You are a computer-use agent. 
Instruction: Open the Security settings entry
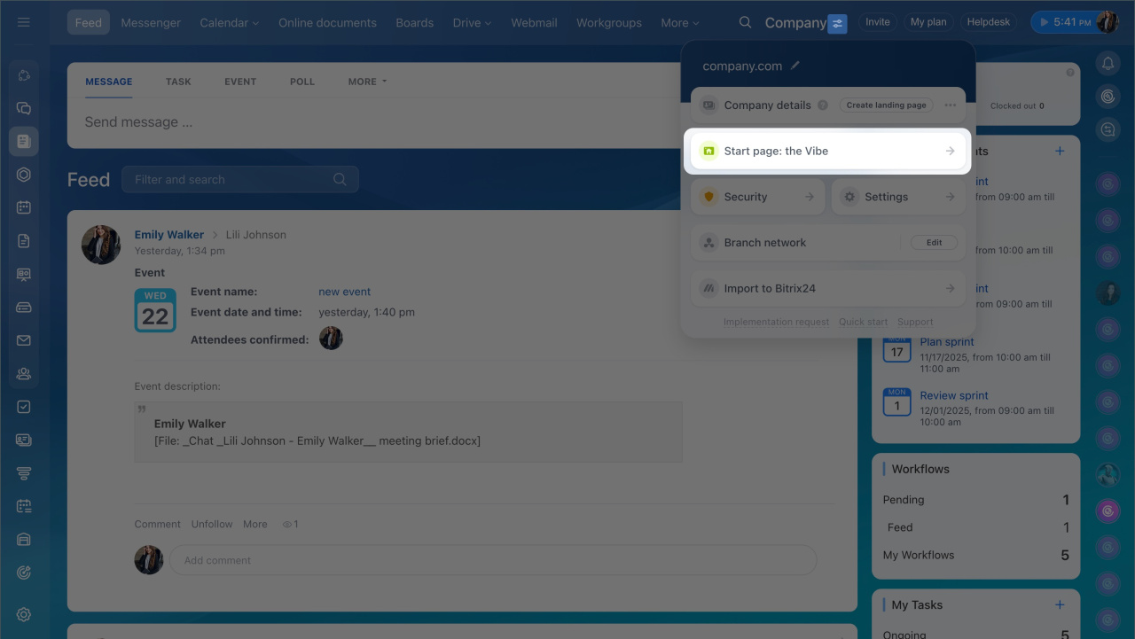[757, 197]
